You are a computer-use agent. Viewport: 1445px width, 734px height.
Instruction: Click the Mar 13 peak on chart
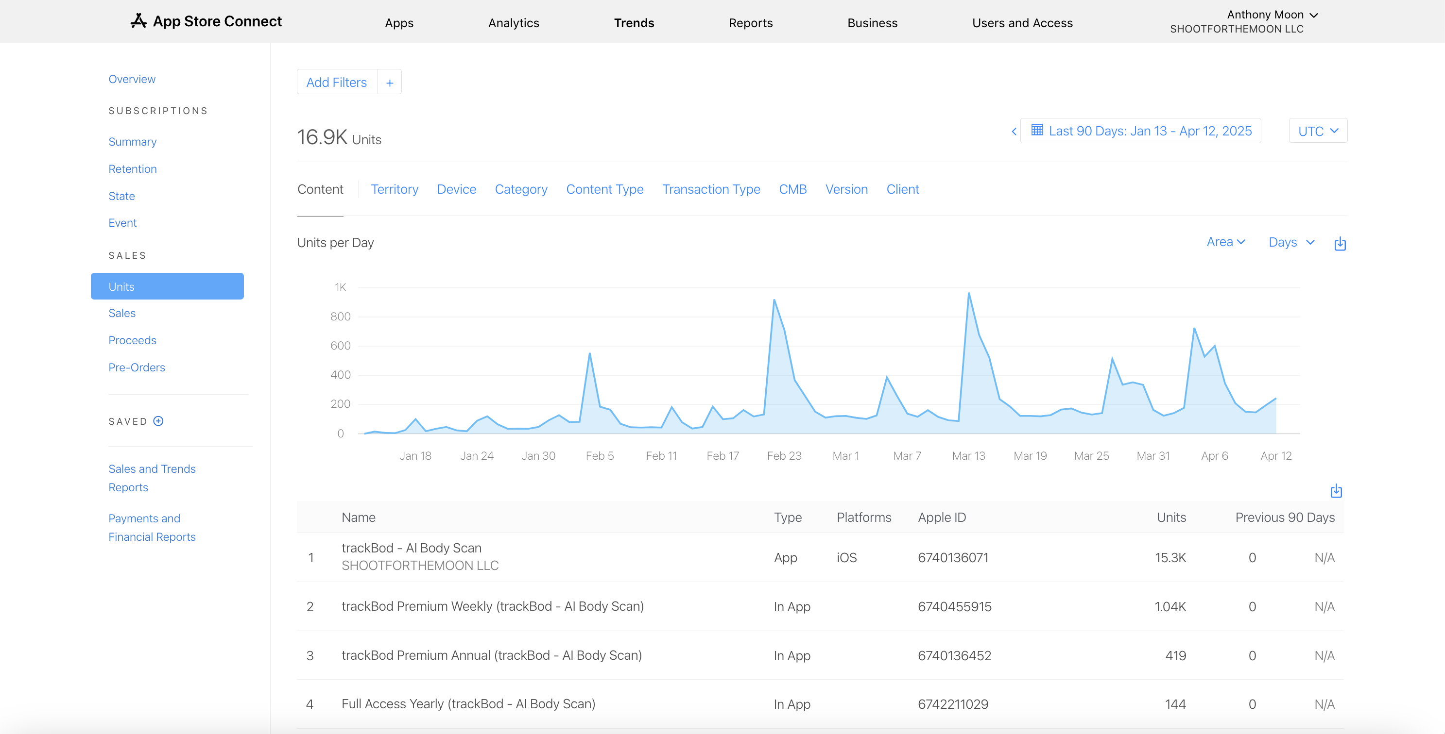pos(969,294)
